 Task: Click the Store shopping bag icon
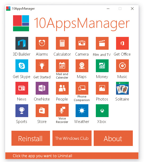click(42, 111)
